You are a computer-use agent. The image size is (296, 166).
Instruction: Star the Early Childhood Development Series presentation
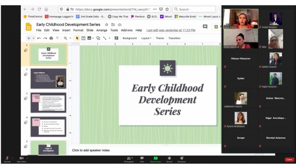107,25
